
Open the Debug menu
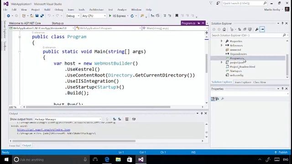(59, 10)
